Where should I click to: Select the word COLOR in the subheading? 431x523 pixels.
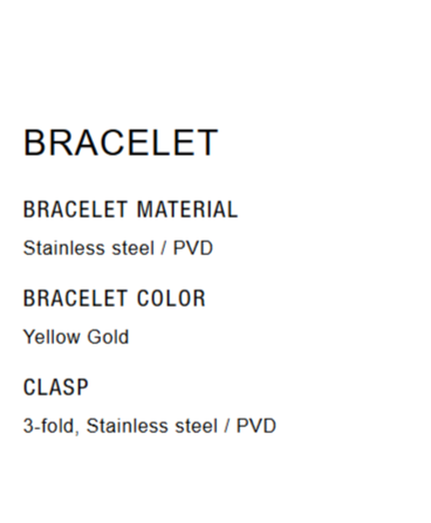(x=171, y=298)
